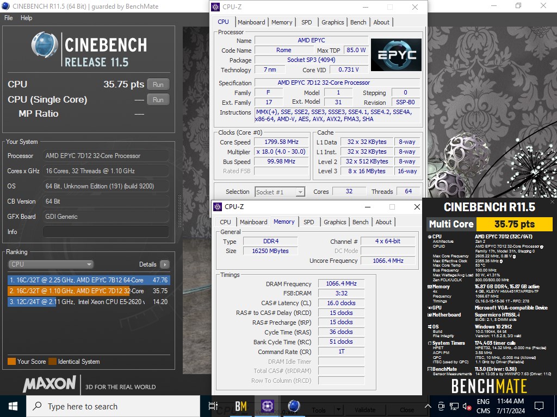Open Bench tab in upper CPU-Z window
557x417 pixels.
[x=358, y=22]
